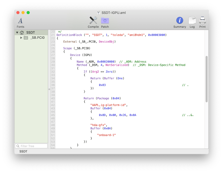
Task: Select the _SB.PCI0 tree item
Action: click(x=31, y=38)
